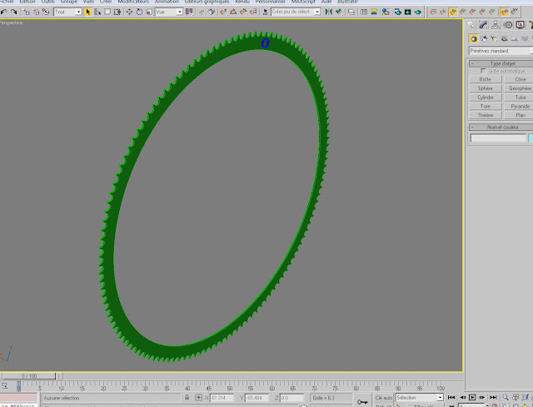This screenshot has height=407, width=533.
Task: Create a Sphère primitive
Action: coord(486,88)
